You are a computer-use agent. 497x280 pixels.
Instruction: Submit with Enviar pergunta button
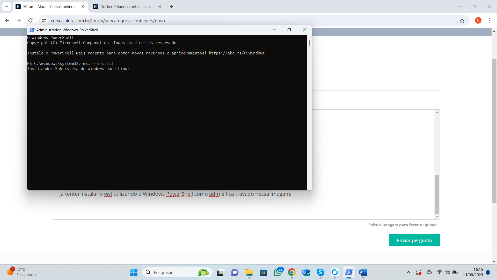point(414,240)
